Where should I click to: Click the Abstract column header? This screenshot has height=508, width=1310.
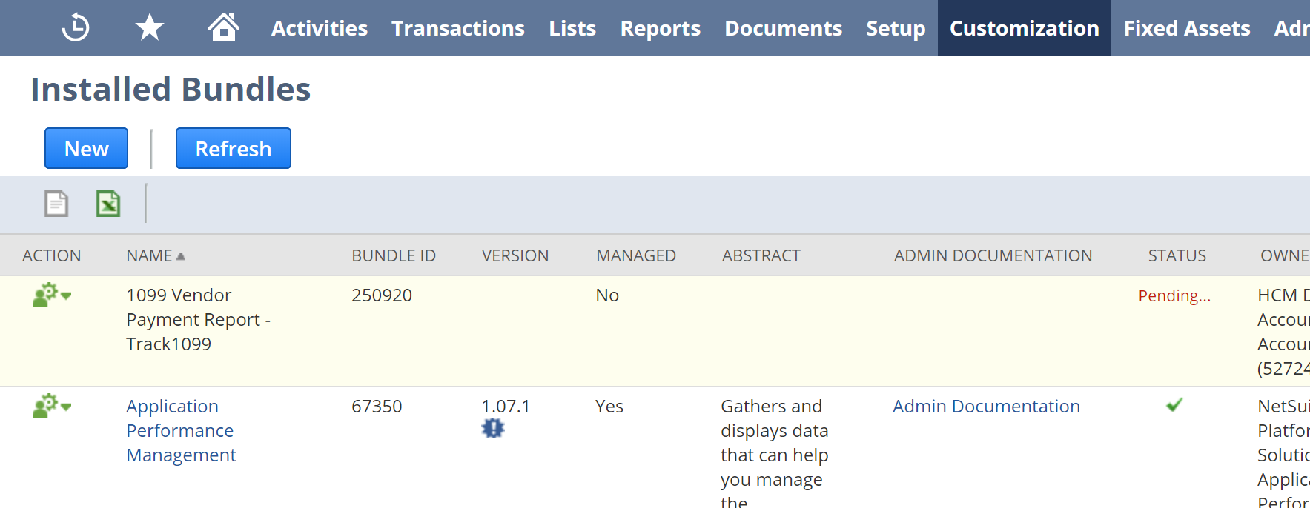tap(761, 255)
